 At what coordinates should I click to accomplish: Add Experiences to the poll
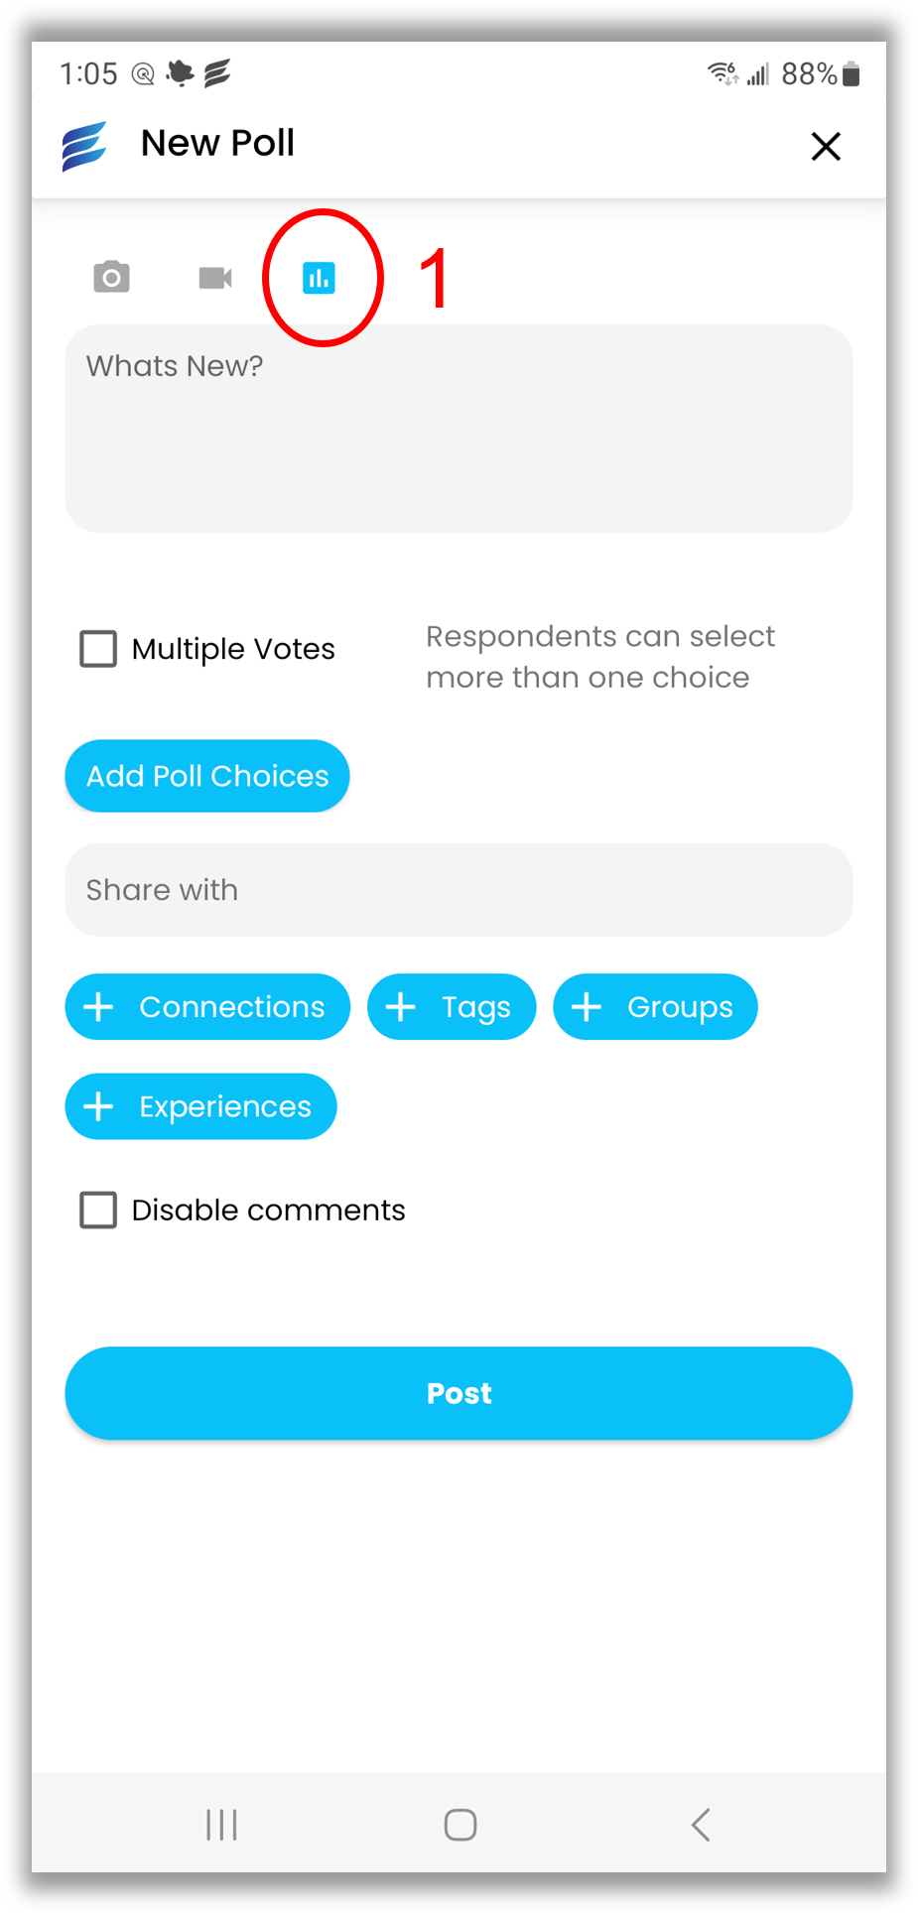click(x=201, y=1106)
